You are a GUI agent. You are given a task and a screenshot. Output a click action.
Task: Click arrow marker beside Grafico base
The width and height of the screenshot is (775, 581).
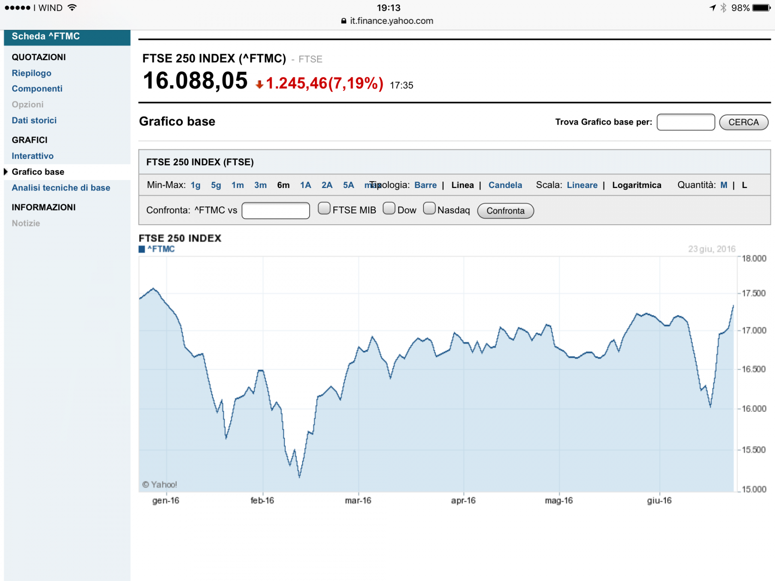click(x=6, y=171)
